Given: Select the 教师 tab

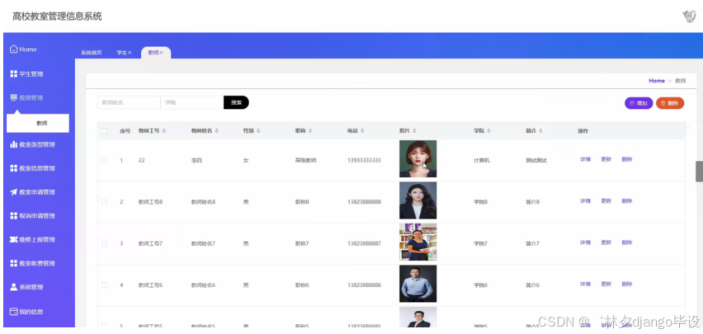Looking at the screenshot, I should pos(156,53).
